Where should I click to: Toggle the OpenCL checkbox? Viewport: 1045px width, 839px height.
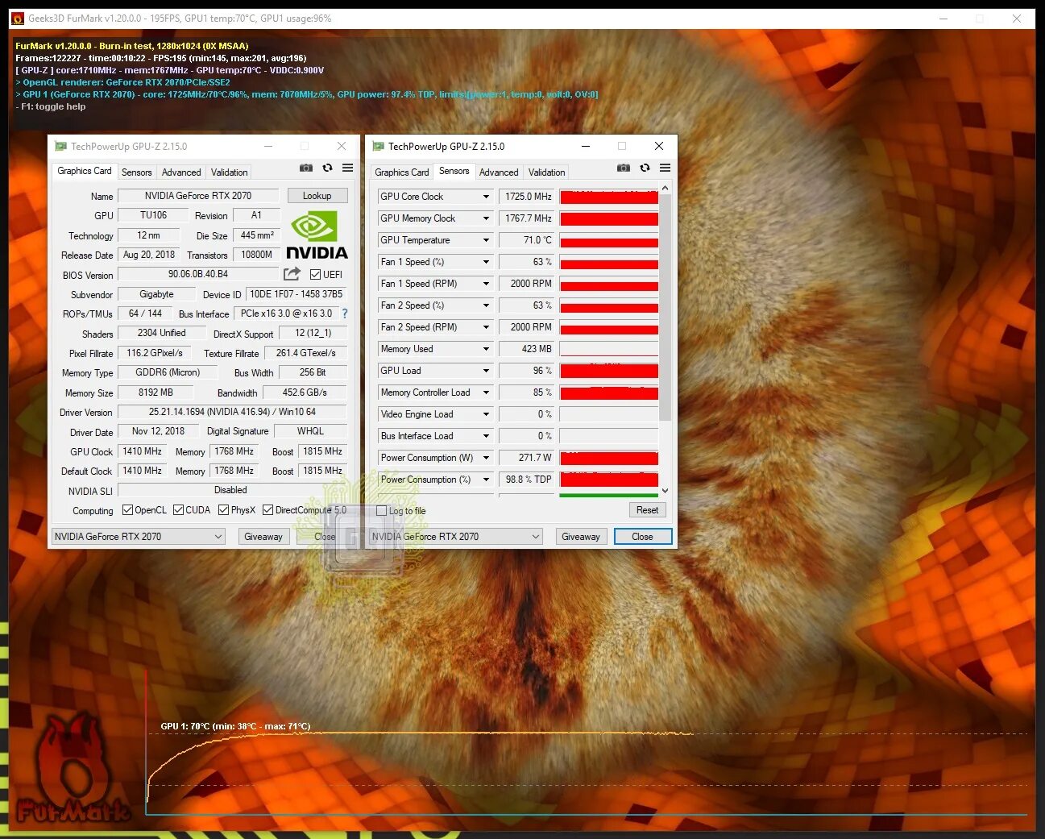pos(127,509)
